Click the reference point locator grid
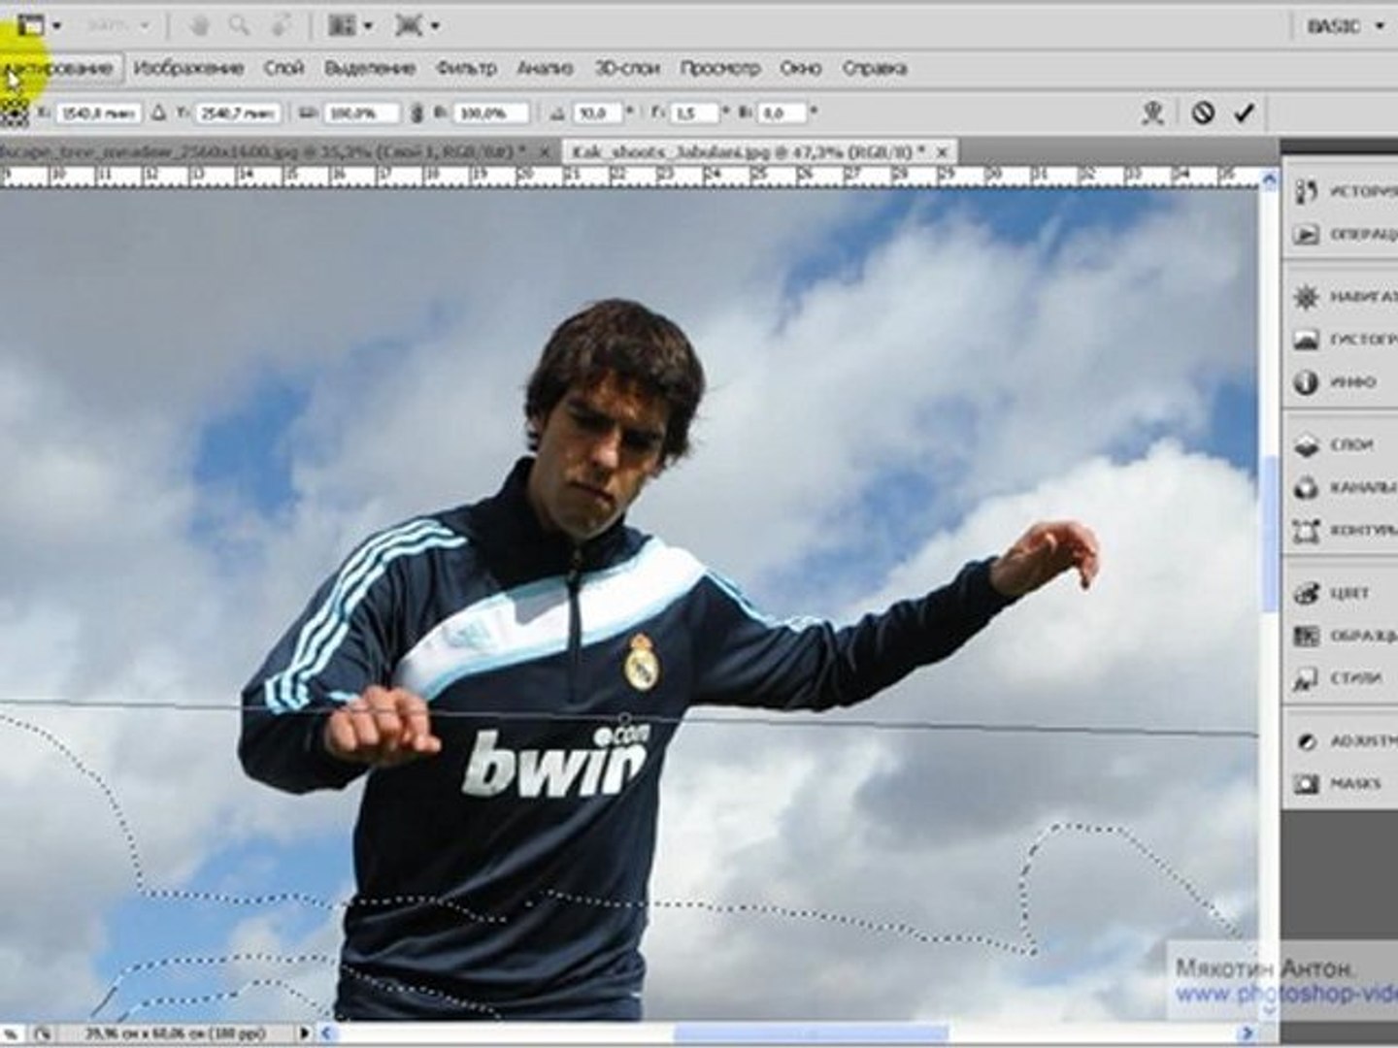This screenshot has height=1048, width=1398. click(14, 112)
